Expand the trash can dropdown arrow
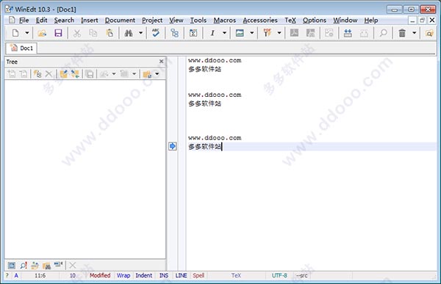 click(x=415, y=33)
